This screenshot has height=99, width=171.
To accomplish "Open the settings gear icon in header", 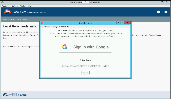I will [166, 12].
